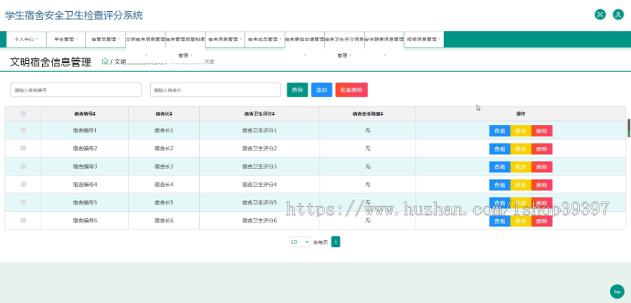This screenshot has width=631, height=303.
Task: Click the vertical page scrollbar thumb
Action: pos(629,128)
